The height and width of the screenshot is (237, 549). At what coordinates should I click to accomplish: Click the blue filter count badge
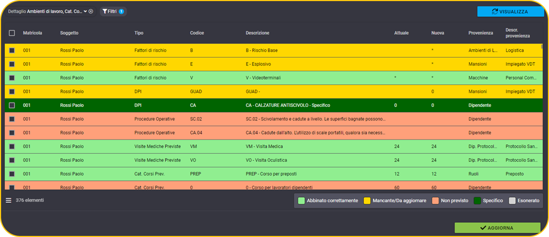click(x=121, y=11)
